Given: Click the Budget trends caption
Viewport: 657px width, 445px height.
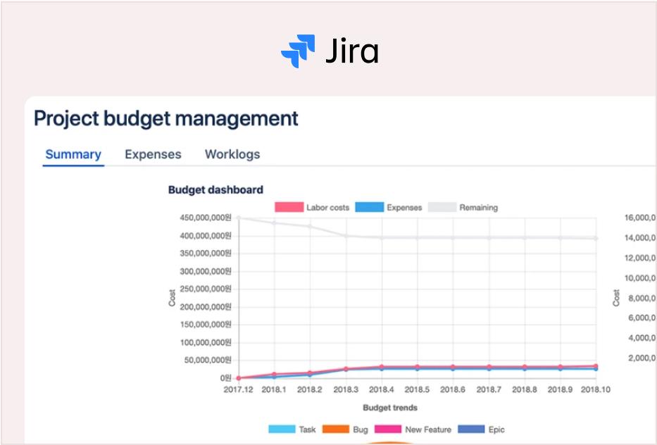Looking at the screenshot, I should (x=390, y=407).
